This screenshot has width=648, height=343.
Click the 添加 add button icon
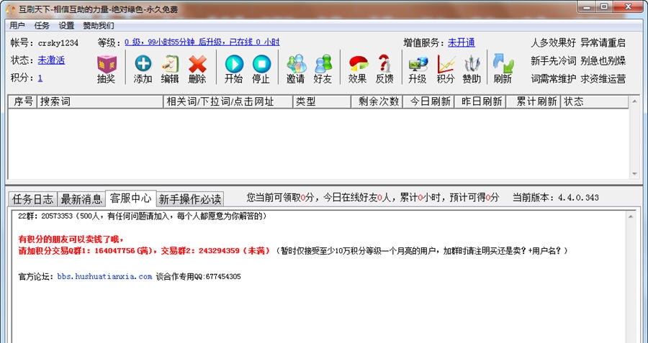[x=143, y=64]
